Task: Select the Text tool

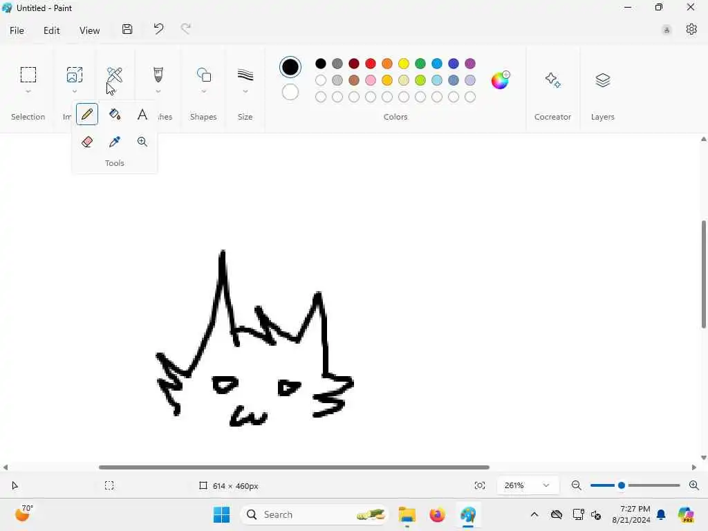Action: pyautogui.click(x=142, y=114)
